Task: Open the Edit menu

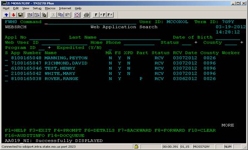Action: pos(16,8)
